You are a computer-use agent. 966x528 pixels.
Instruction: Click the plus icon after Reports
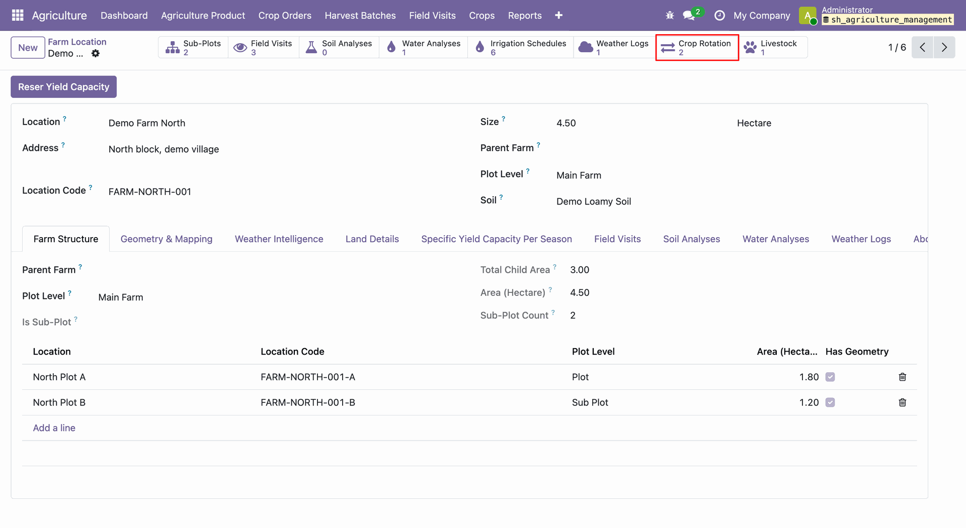point(558,16)
